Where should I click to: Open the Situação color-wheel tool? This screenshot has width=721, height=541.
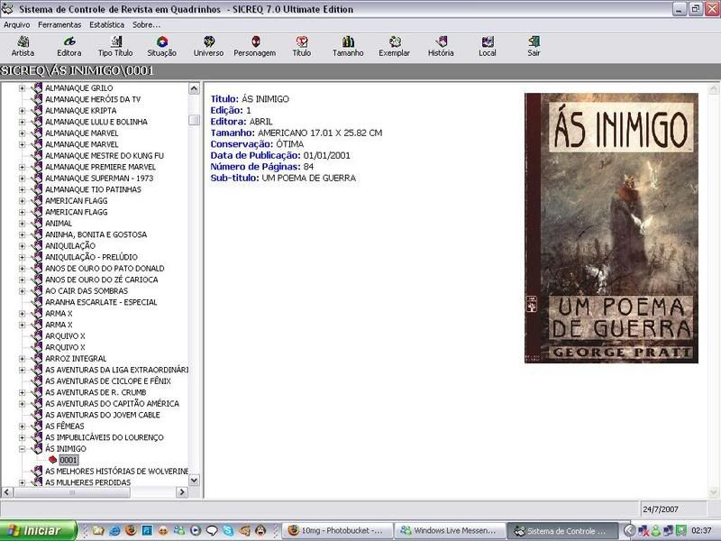point(162,47)
